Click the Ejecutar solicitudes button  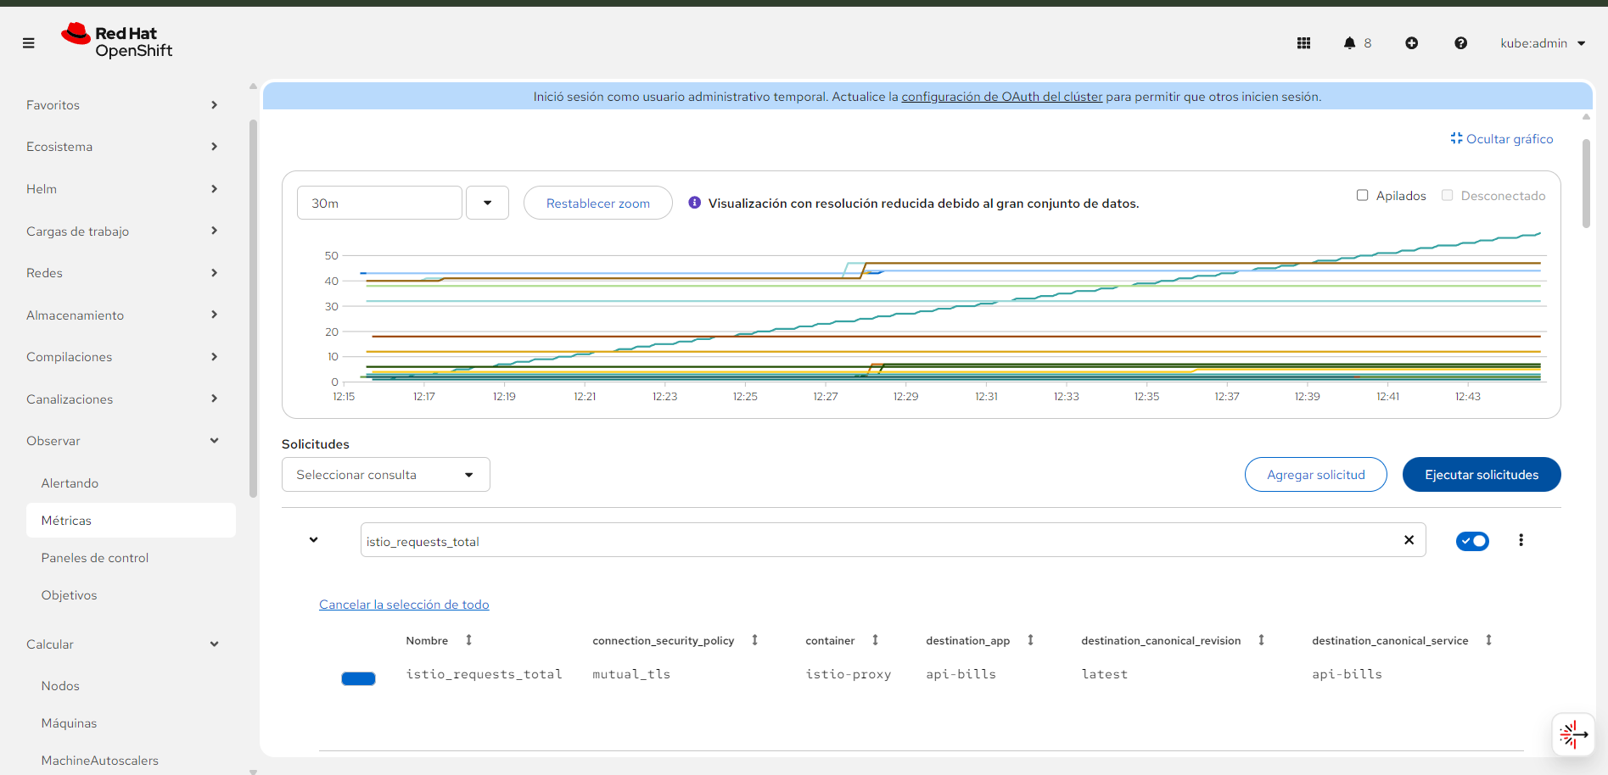click(1481, 475)
